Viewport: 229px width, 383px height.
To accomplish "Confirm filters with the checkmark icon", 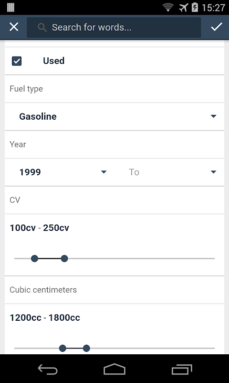I will pos(216,27).
